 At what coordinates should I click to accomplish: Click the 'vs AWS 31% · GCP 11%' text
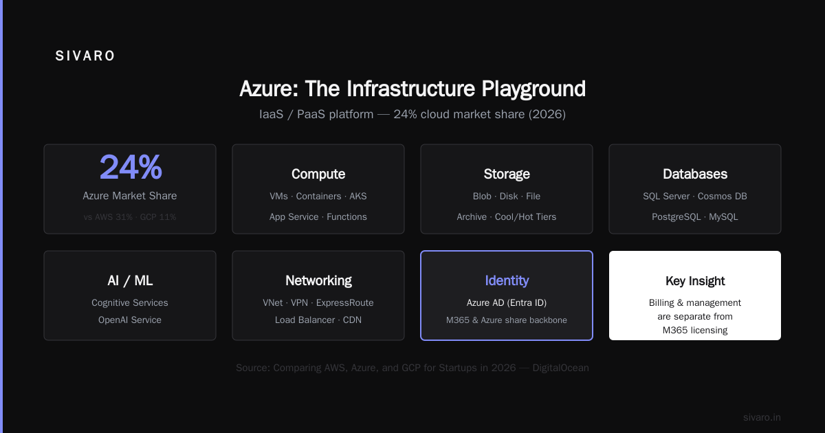point(130,216)
